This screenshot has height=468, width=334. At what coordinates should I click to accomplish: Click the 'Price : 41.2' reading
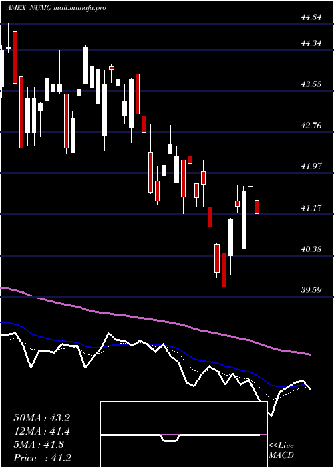click(41, 457)
